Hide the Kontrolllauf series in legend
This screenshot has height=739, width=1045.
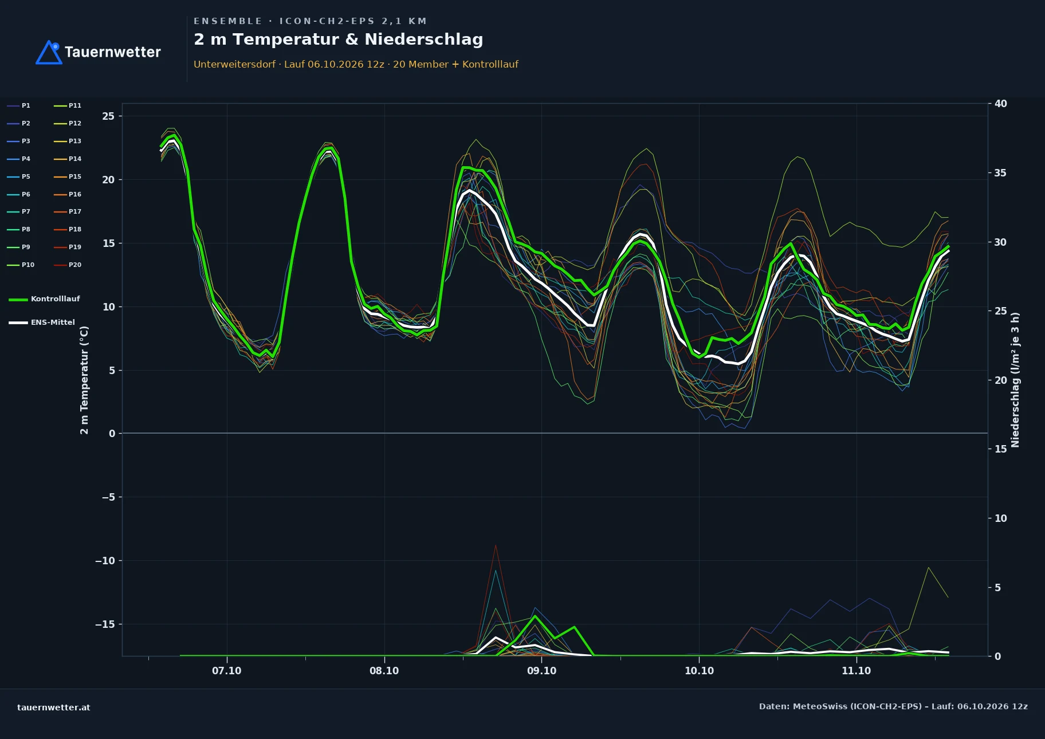[x=45, y=299]
